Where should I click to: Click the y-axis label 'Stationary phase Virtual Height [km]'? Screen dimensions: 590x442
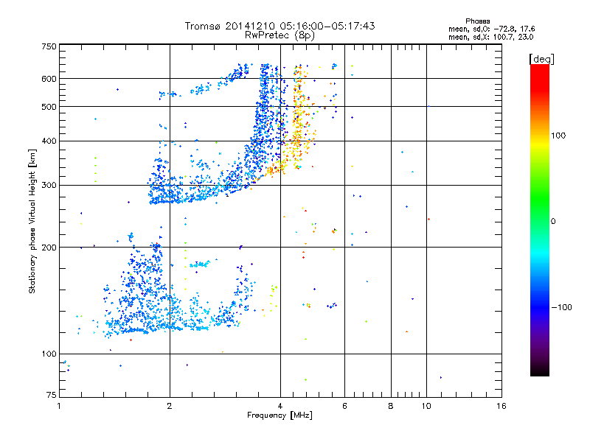[32, 222]
